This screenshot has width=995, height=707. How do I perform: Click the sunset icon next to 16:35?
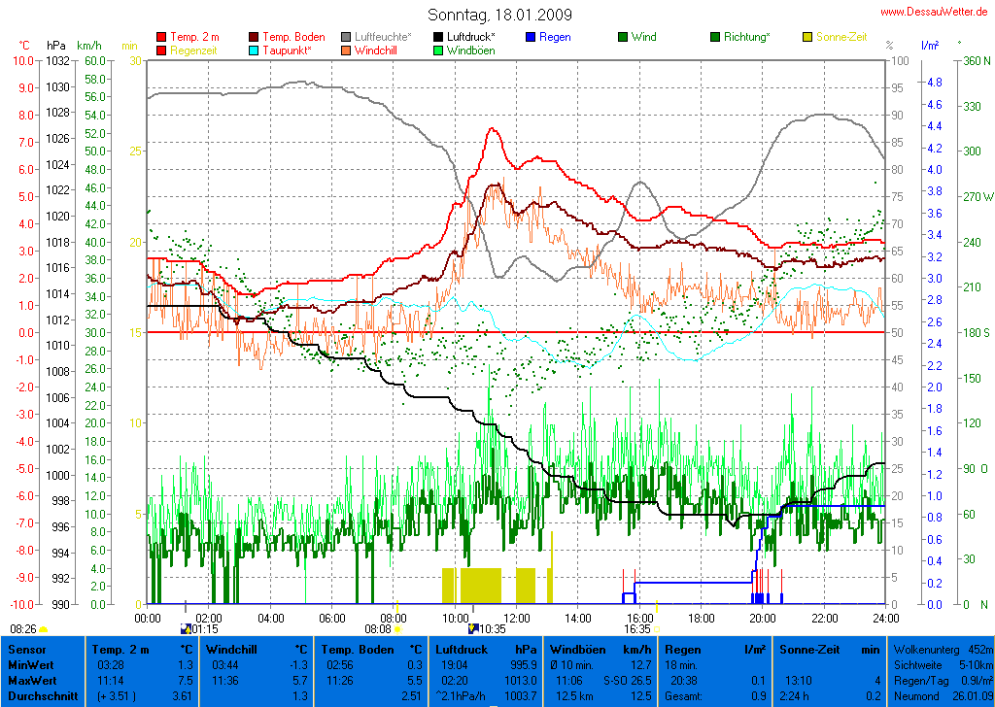[x=657, y=629]
